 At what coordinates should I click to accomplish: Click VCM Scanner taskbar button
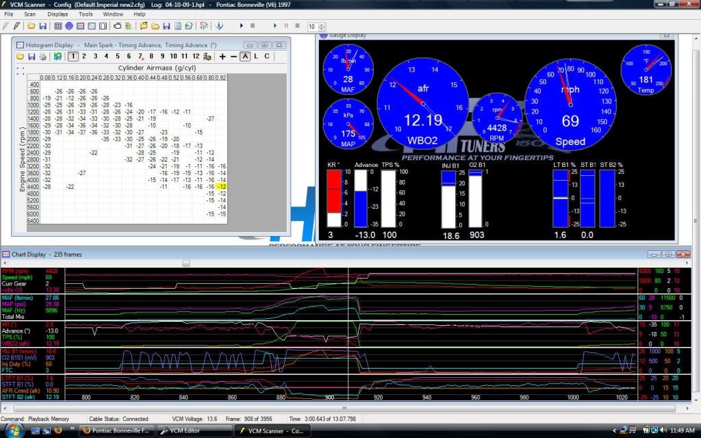(x=272, y=431)
